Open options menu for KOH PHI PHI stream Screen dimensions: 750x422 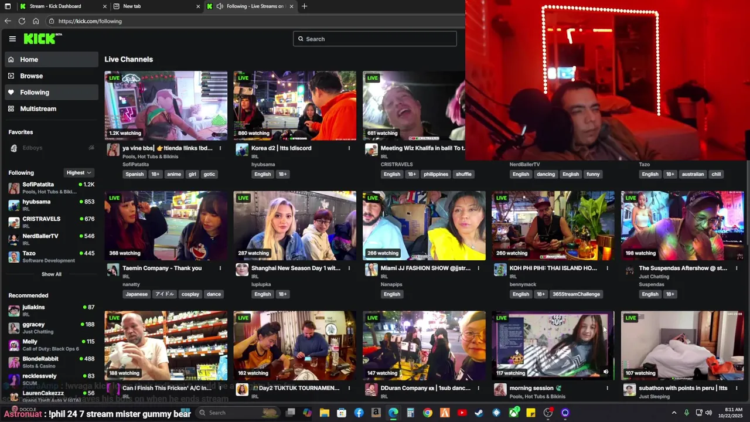click(x=607, y=268)
